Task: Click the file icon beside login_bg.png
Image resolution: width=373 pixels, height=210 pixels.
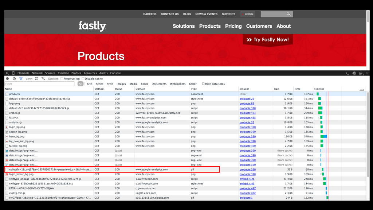Action: [7, 127]
